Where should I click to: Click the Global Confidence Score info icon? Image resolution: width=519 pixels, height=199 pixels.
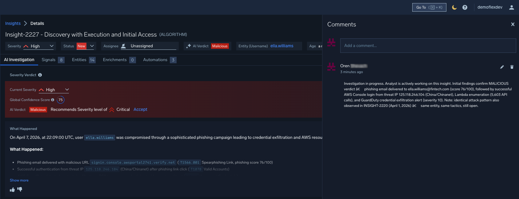click(x=53, y=100)
